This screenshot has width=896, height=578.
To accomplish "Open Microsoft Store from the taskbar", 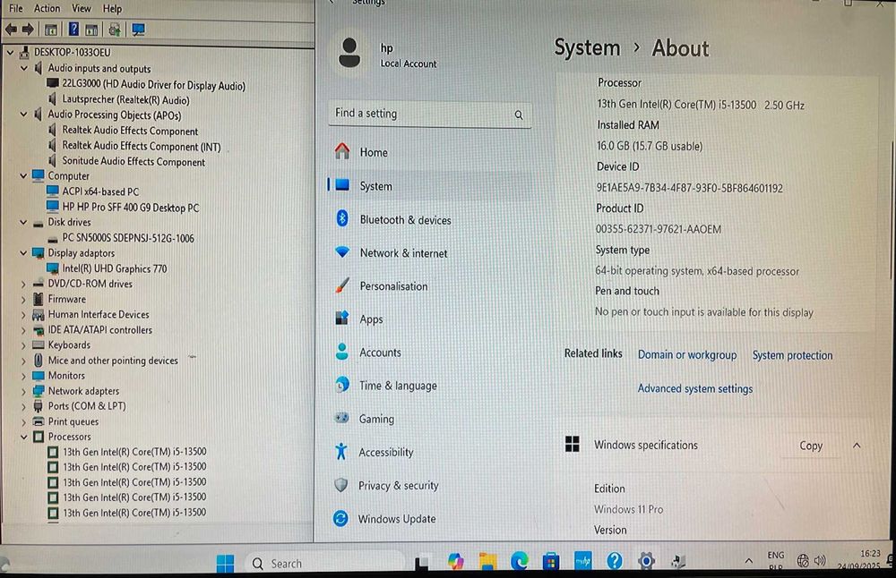I will click(x=551, y=562).
